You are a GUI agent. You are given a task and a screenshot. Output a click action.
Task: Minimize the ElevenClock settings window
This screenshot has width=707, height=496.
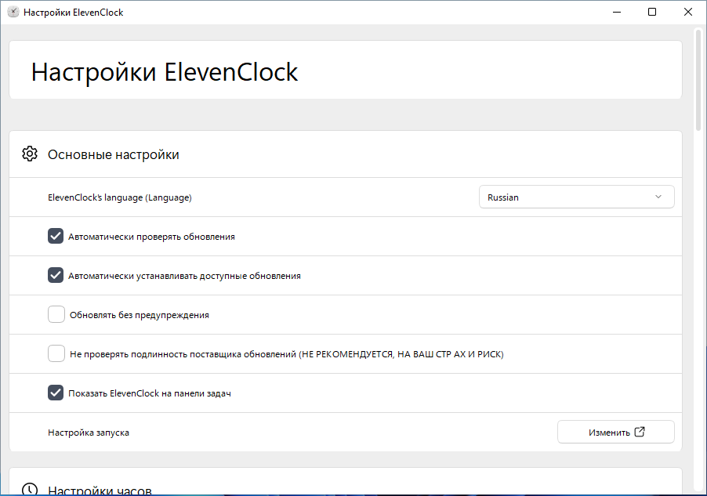click(x=617, y=13)
